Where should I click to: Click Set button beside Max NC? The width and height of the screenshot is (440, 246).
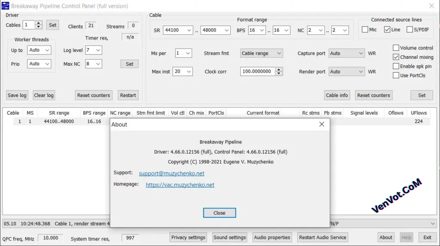(x=129, y=64)
